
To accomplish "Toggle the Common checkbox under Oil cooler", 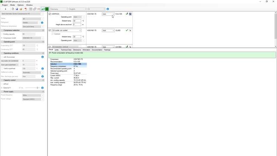I will (52, 34).
